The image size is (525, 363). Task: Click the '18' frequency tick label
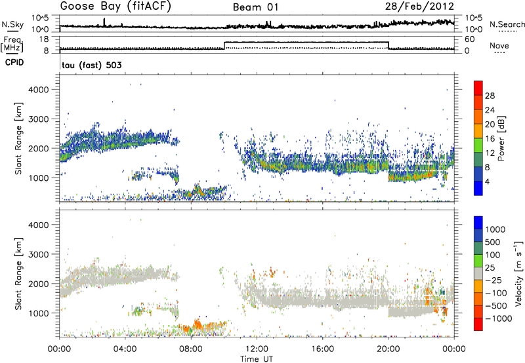[43, 39]
